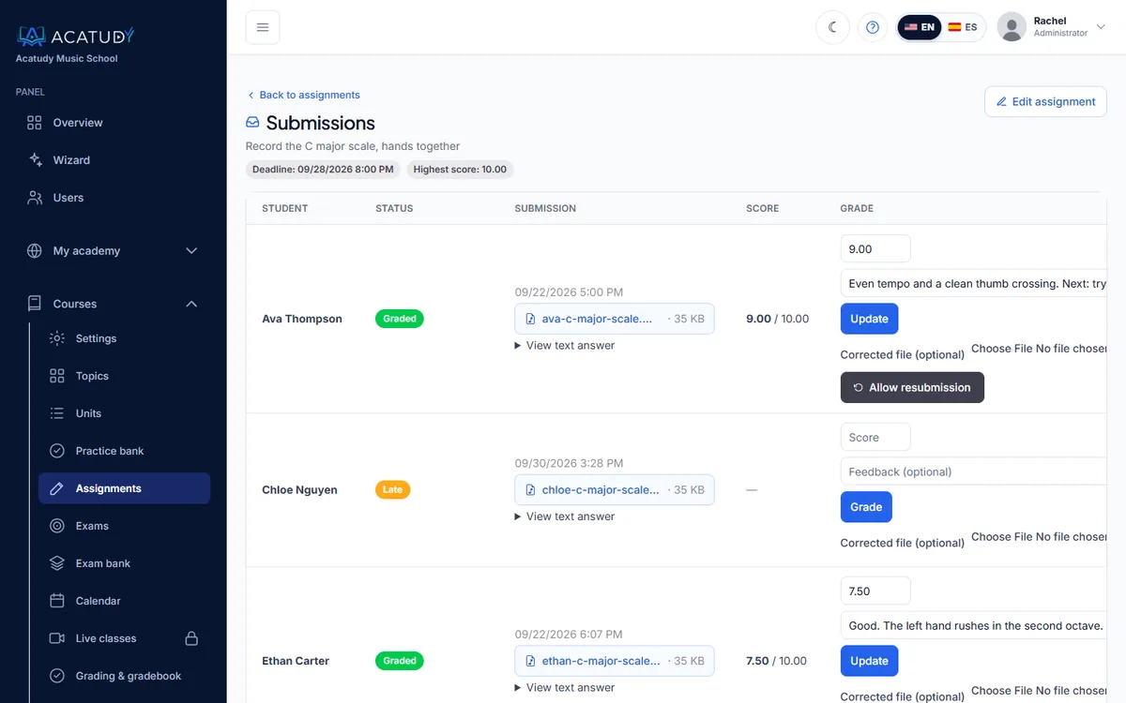Expand Ava Thompson's View text answer
The image size is (1126, 703).
click(x=565, y=345)
